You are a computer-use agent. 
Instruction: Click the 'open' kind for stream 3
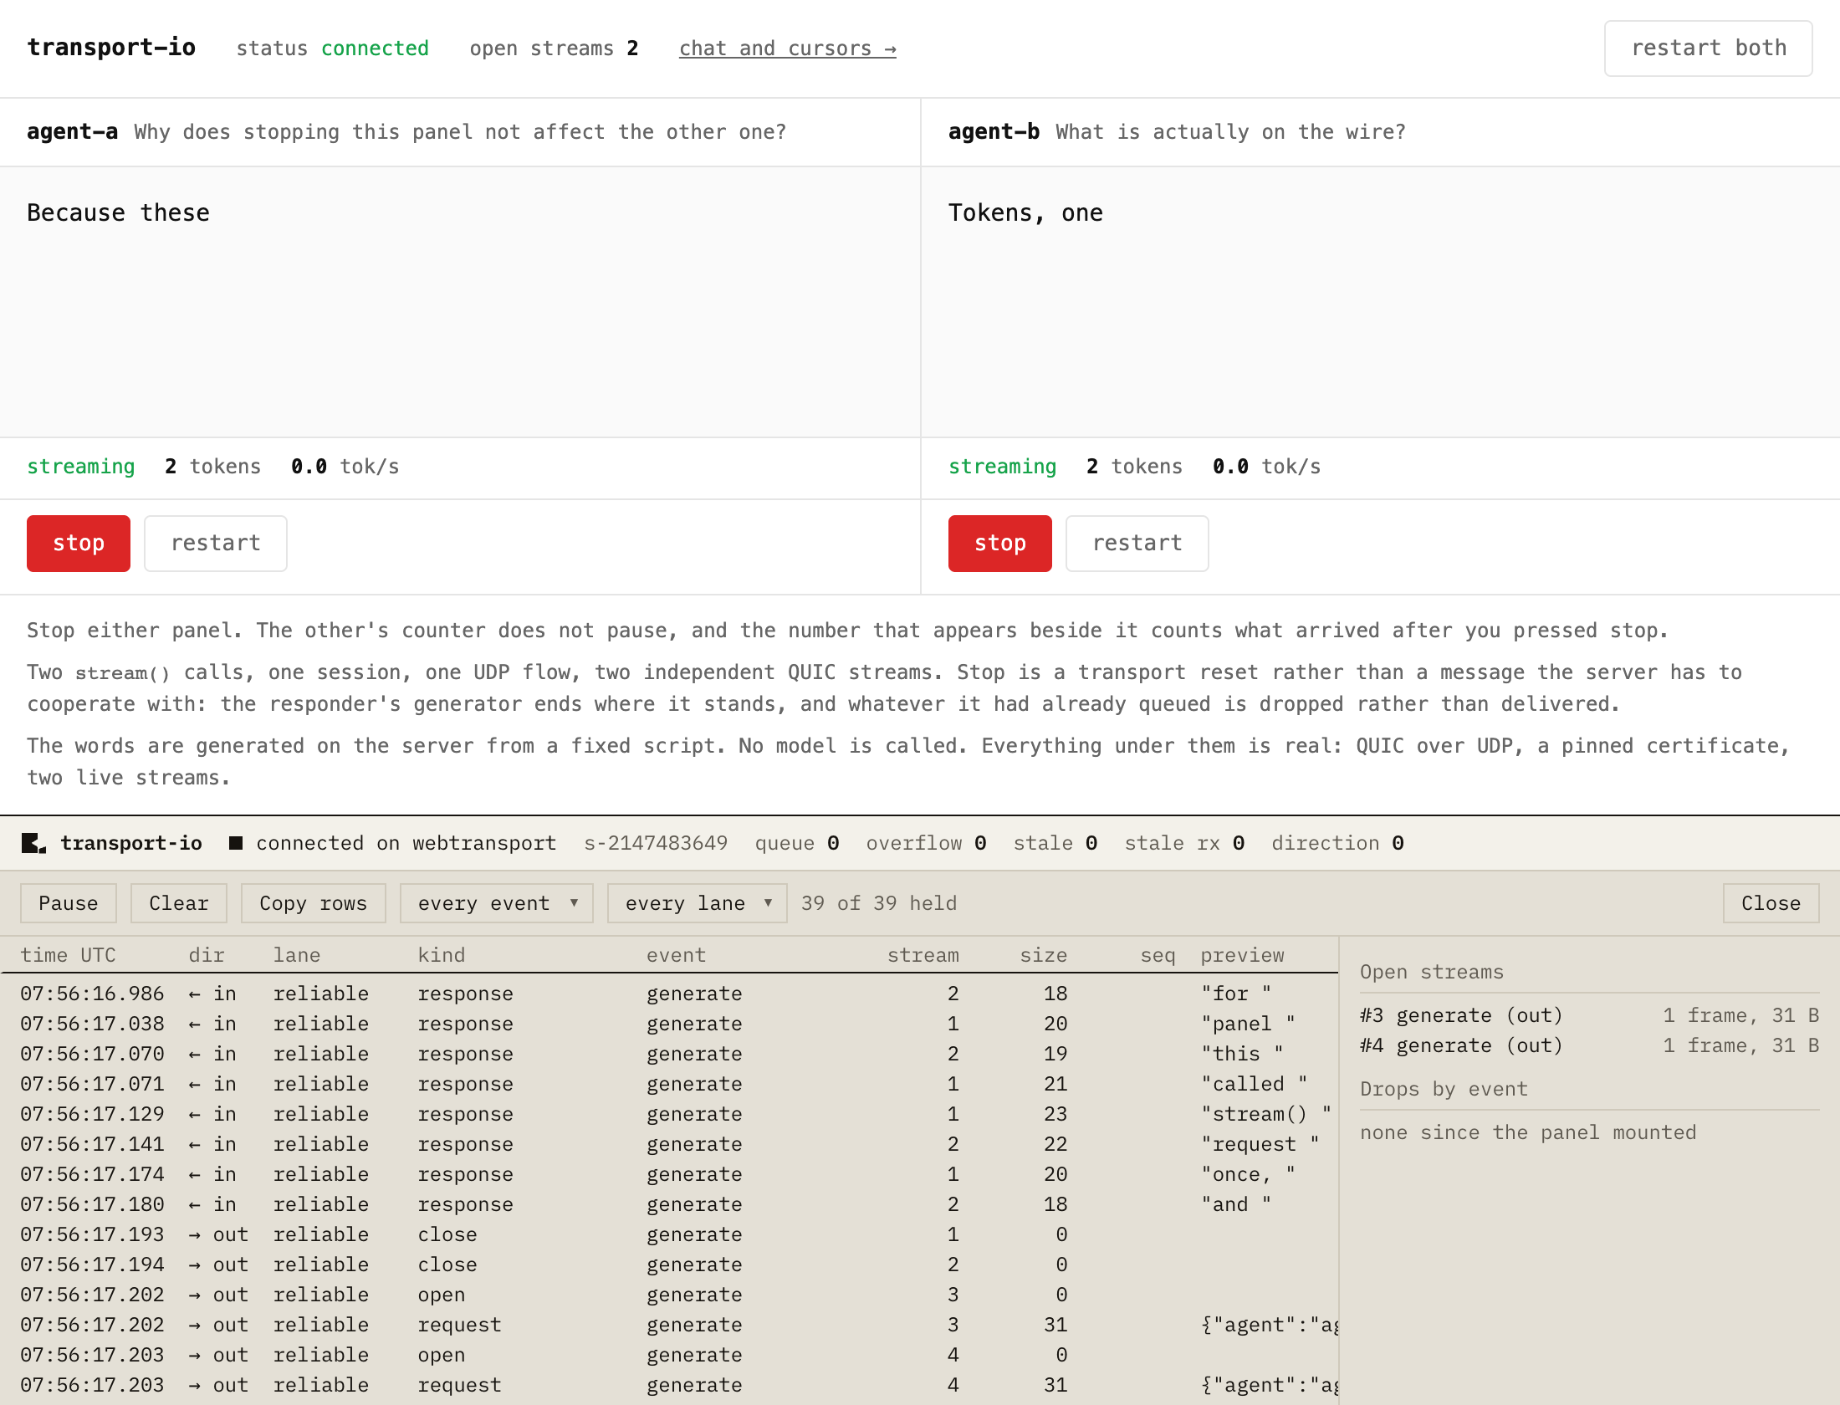click(x=442, y=1295)
